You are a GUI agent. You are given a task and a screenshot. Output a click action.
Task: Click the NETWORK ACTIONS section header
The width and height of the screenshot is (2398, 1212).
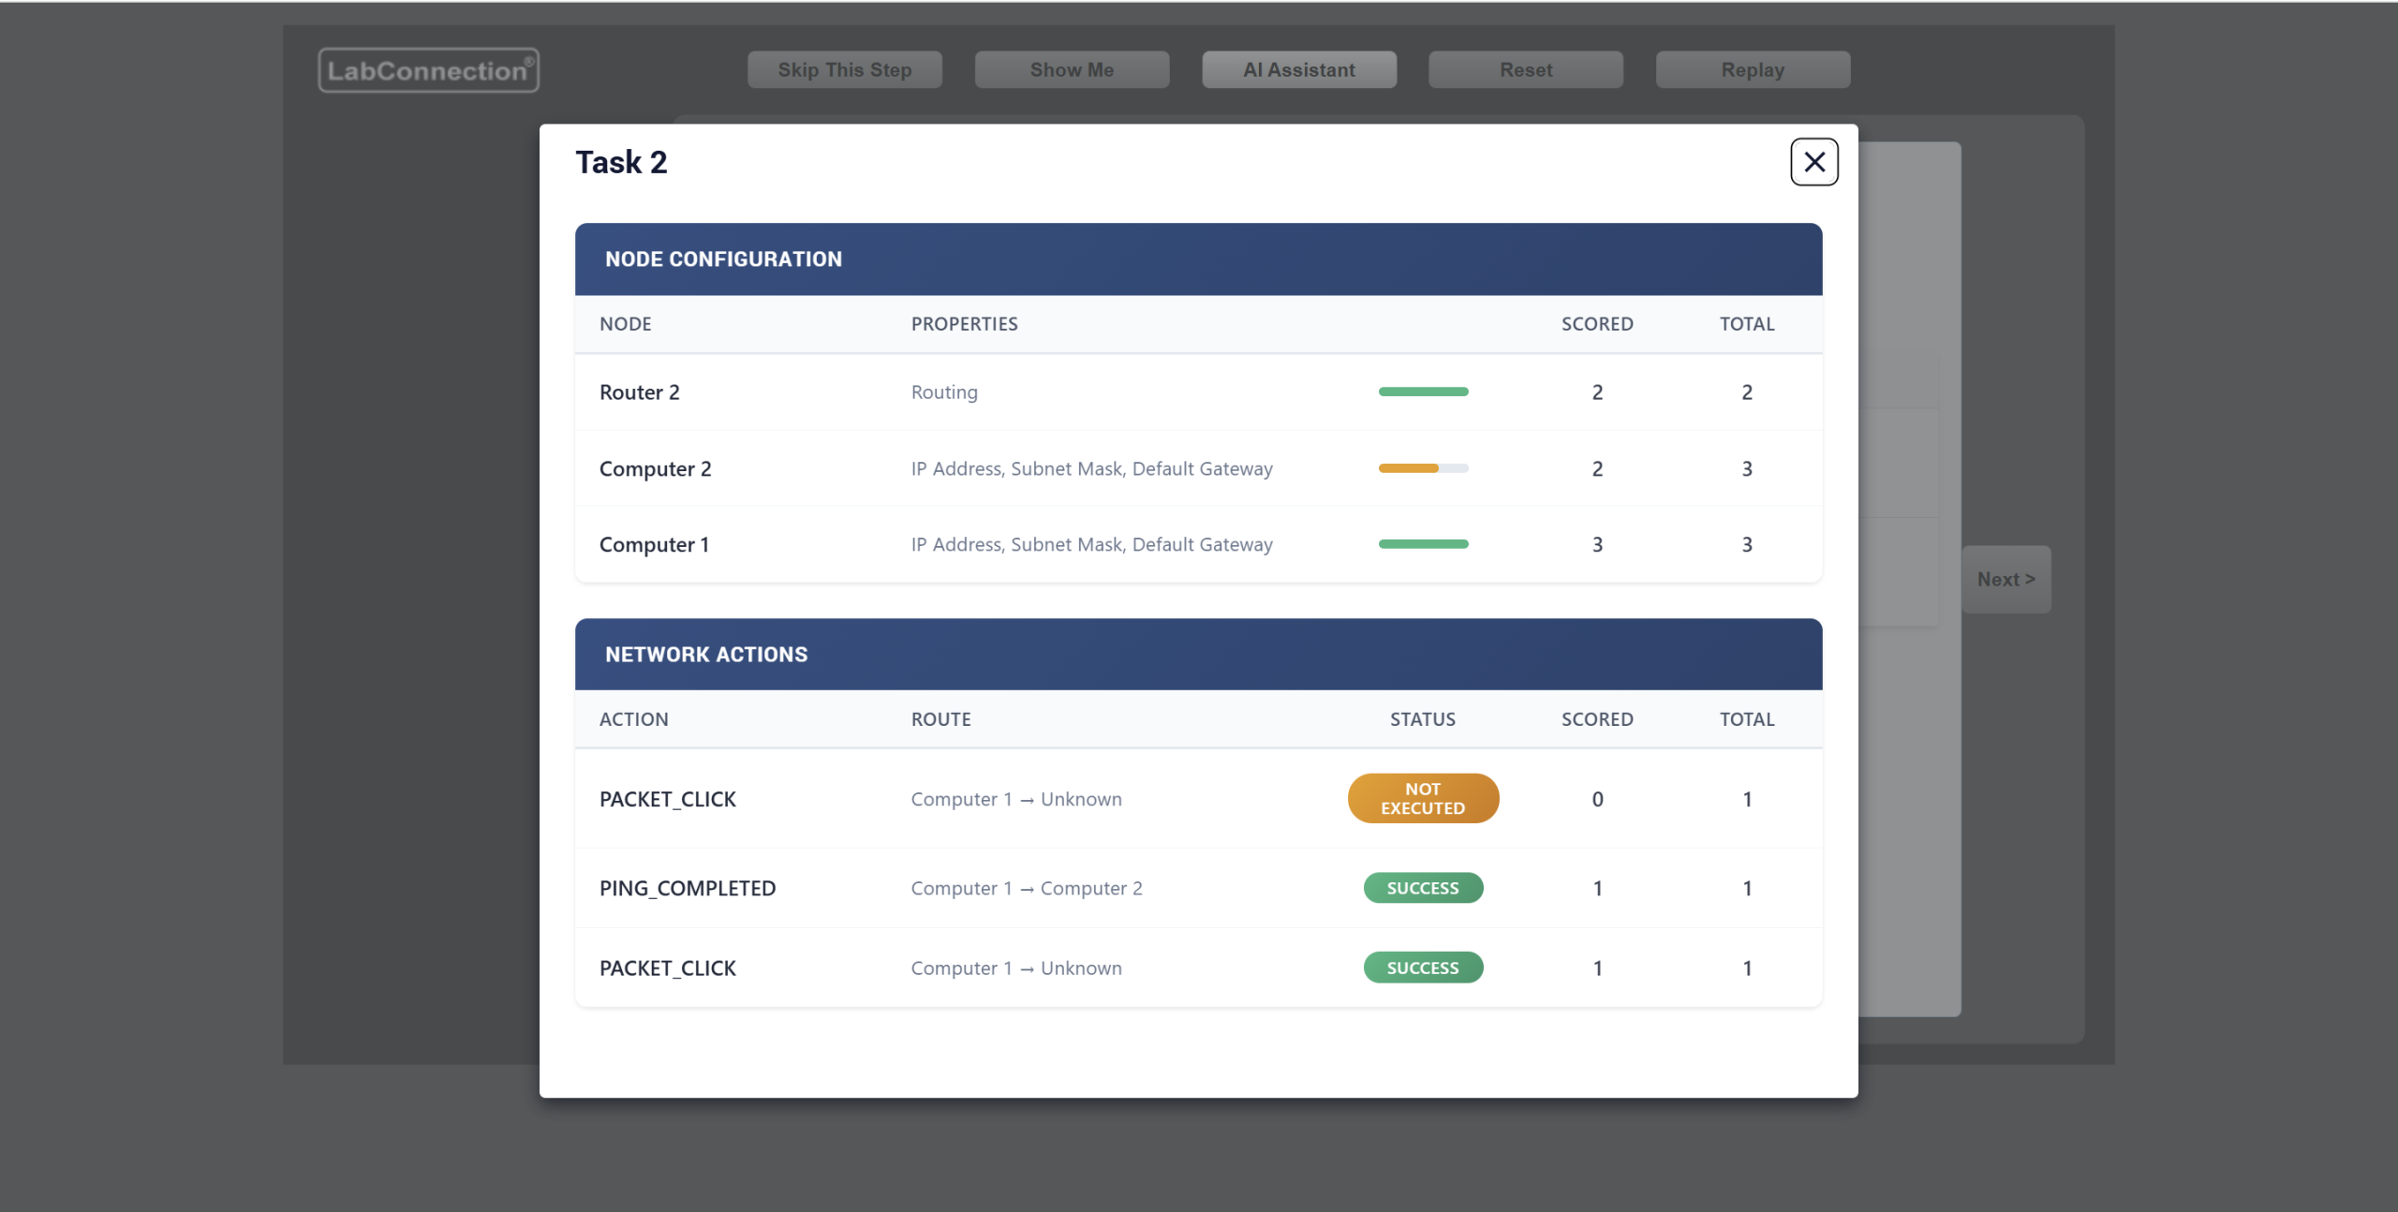(706, 655)
